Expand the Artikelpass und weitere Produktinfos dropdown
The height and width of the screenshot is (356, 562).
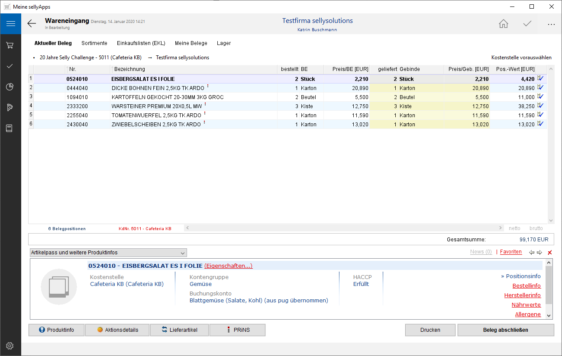point(108,253)
